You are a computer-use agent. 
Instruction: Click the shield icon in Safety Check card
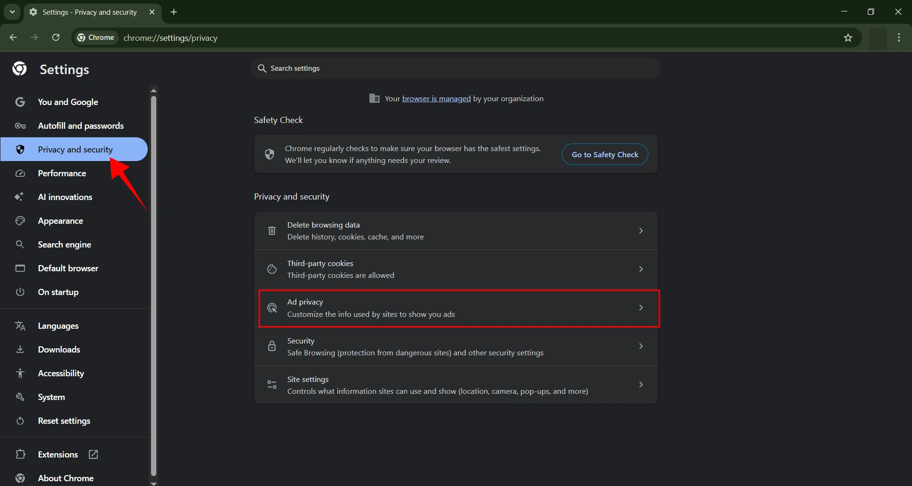(269, 154)
